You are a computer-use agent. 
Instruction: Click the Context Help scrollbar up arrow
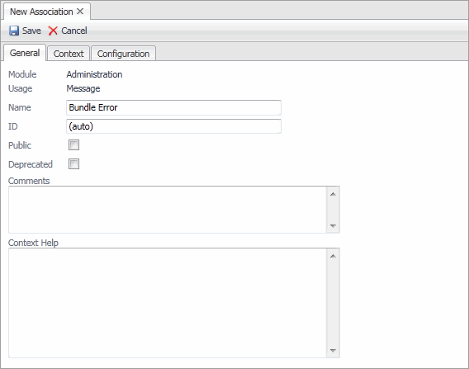tap(333, 256)
